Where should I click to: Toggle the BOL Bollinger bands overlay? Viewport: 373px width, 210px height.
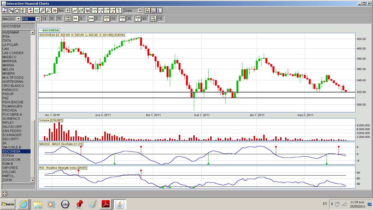[x=76, y=19]
